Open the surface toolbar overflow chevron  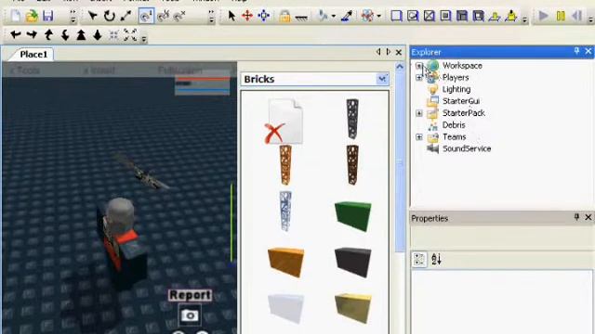(x=524, y=19)
